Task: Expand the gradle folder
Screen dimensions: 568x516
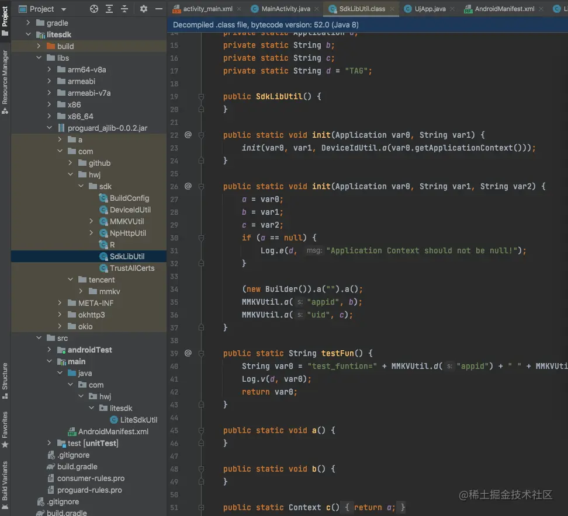Action: [x=28, y=23]
